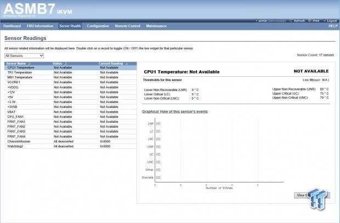The height and width of the screenshot is (223, 340).
Task: Open the All Sensors dropdown
Action: click(24, 56)
